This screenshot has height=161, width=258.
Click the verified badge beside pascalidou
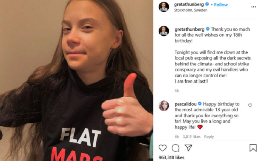coord(199,104)
